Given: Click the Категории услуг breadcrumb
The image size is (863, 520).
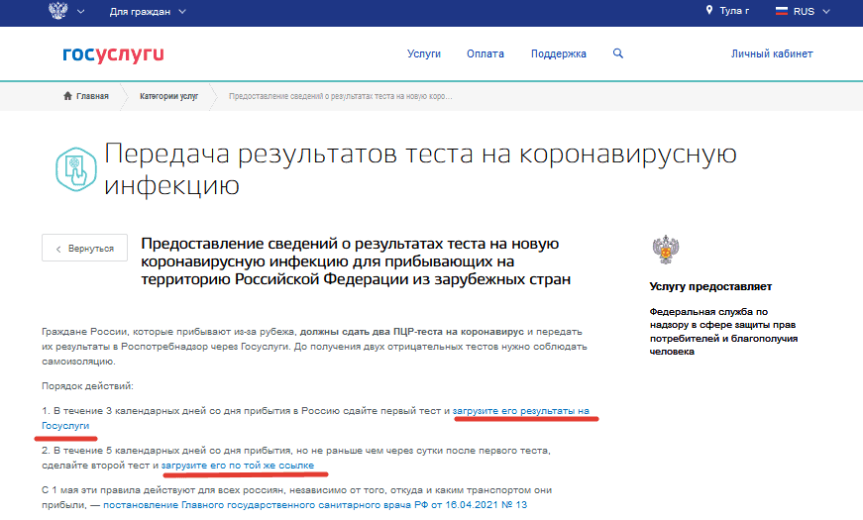Looking at the screenshot, I should coord(168,96).
